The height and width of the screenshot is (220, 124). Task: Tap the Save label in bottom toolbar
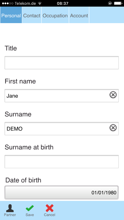tap(30, 215)
